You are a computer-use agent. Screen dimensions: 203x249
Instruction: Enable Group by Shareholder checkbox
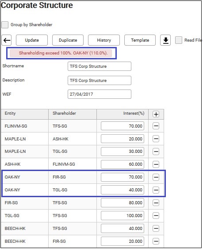point(5,25)
